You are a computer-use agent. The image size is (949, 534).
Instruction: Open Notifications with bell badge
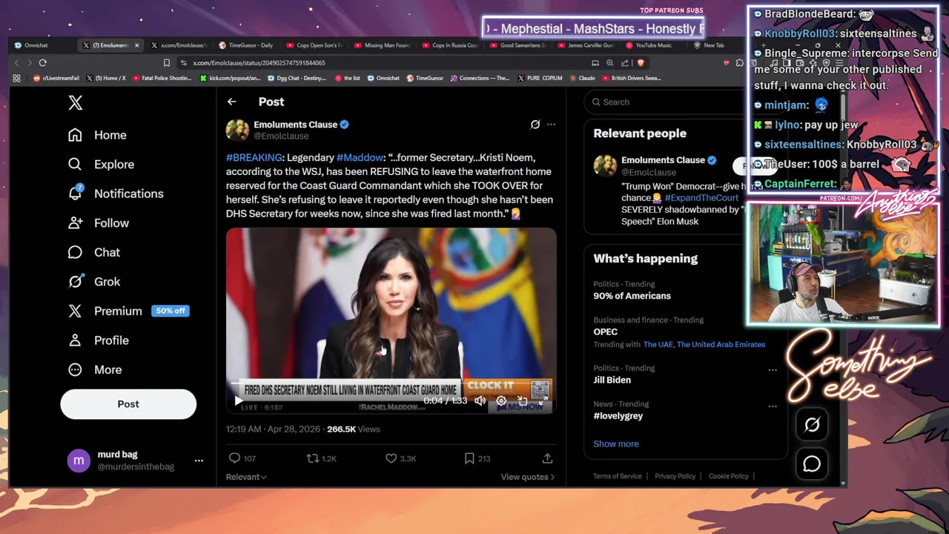click(115, 194)
